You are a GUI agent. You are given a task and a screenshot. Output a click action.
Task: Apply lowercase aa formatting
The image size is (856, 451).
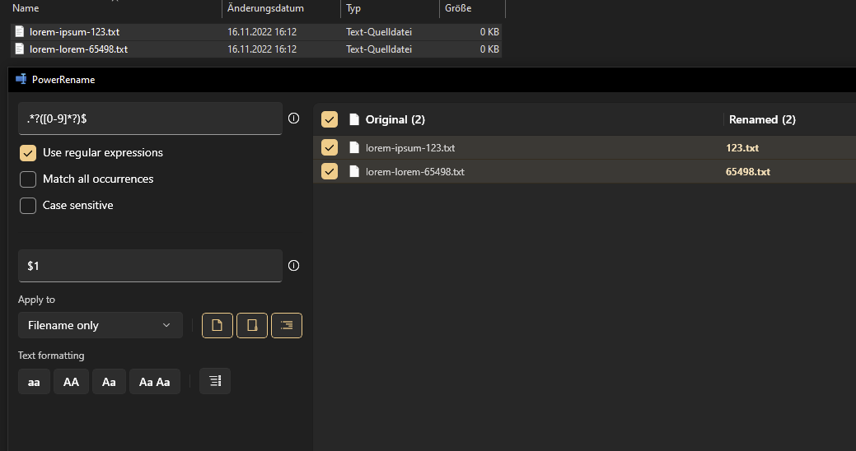(x=34, y=382)
